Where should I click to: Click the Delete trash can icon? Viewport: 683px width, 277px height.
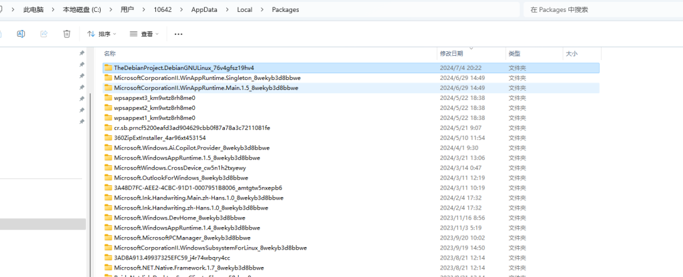coord(67,33)
